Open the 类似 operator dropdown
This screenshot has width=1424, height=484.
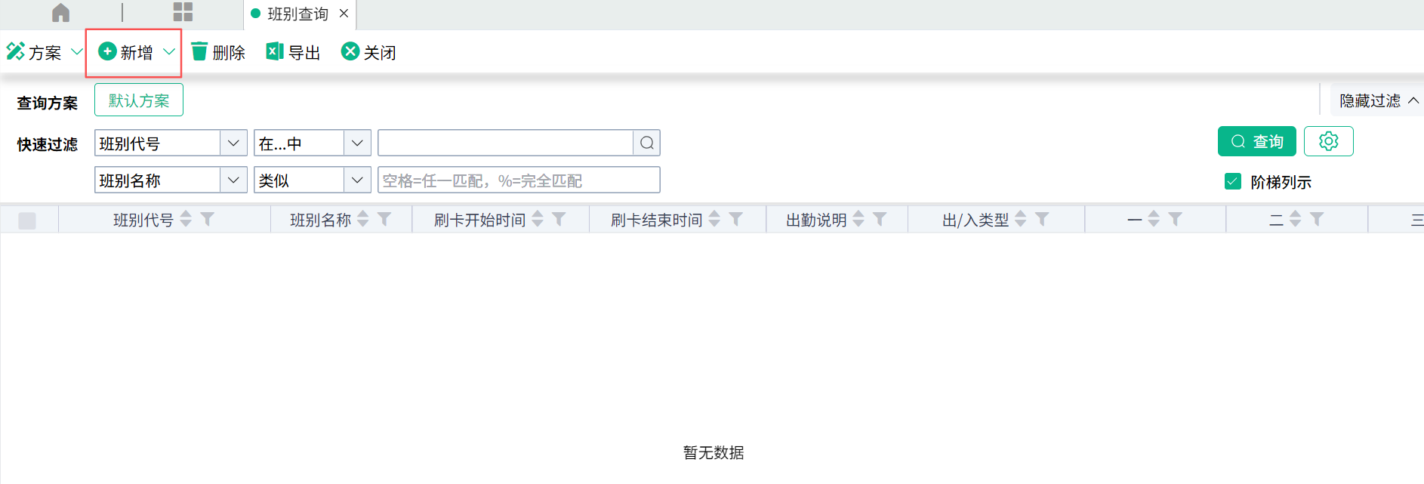[x=357, y=180]
